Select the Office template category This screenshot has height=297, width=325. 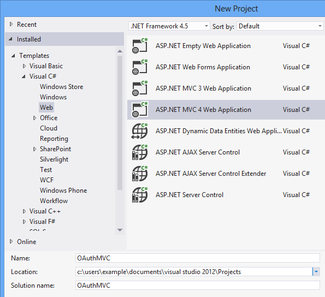click(49, 118)
